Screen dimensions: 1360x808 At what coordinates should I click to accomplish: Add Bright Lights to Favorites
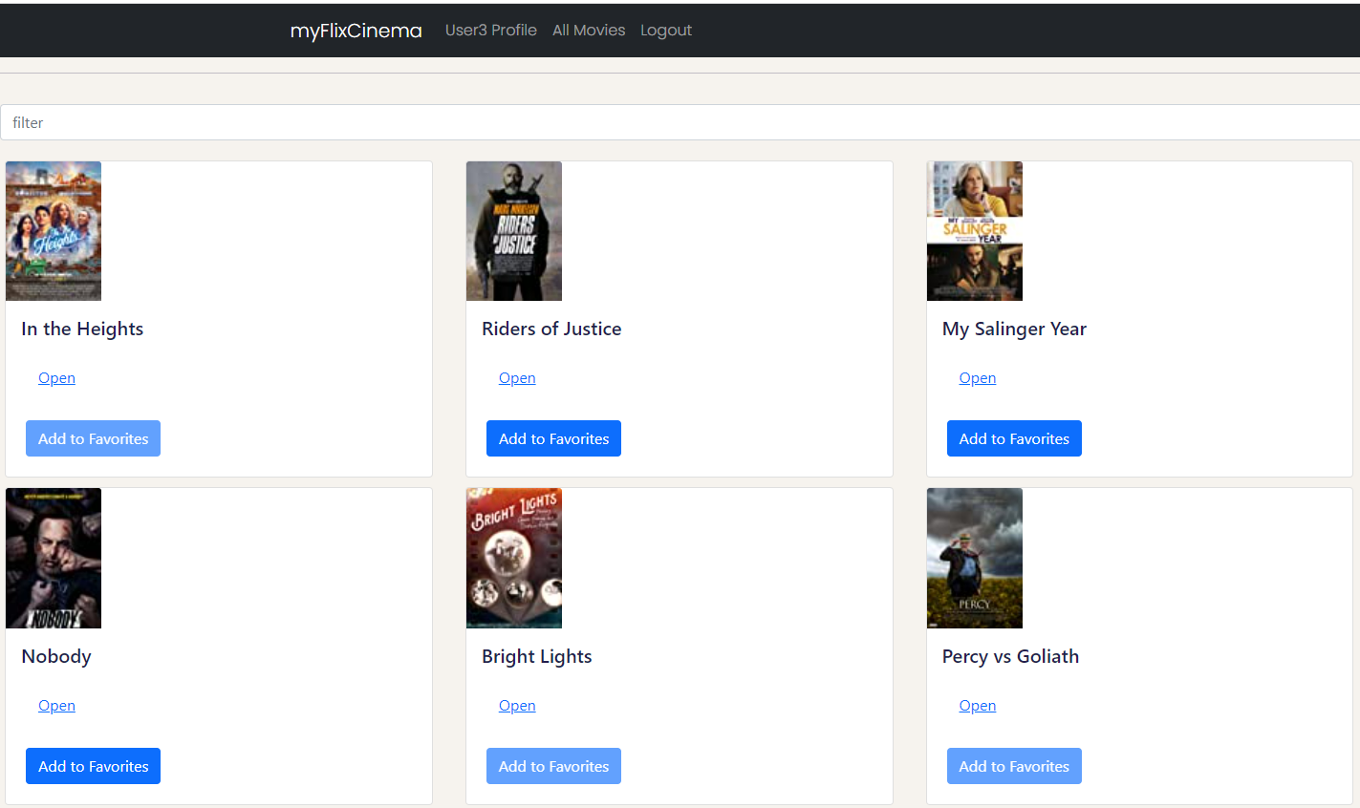pos(553,765)
